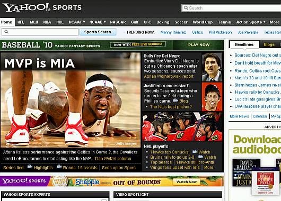The width and height of the screenshot is (281, 201).
Task: Open the Celtics trending link
Action: pyautogui.click(x=197, y=32)
